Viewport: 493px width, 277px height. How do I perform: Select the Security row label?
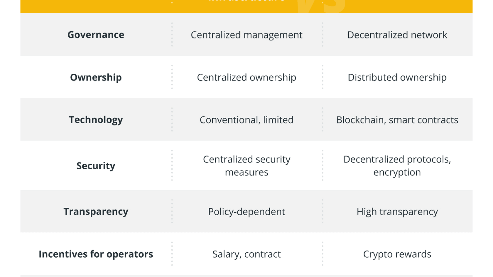click(96, 166)
